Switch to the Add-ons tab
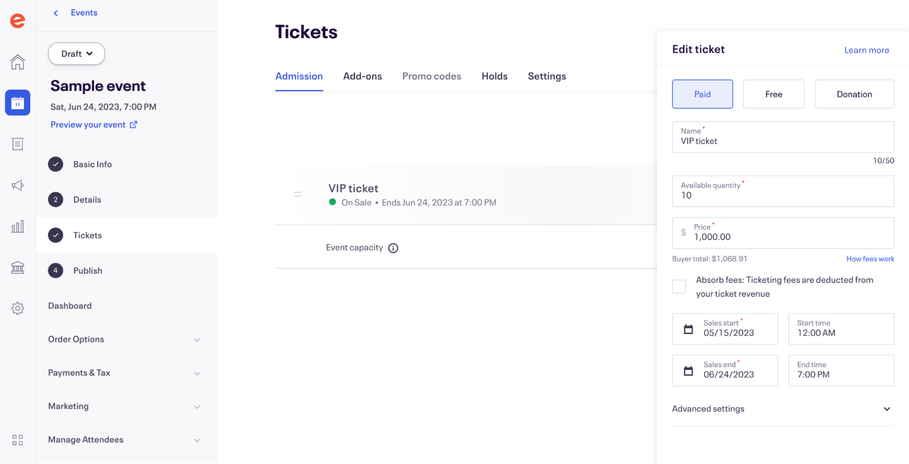 tap(362, 76)
